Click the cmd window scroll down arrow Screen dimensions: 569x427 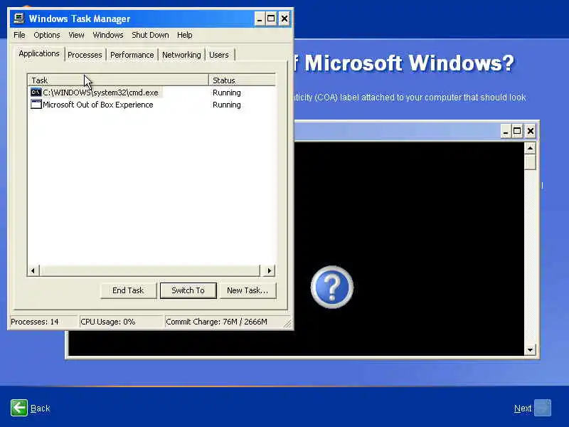pyautogui.click(x=530, y=350)
